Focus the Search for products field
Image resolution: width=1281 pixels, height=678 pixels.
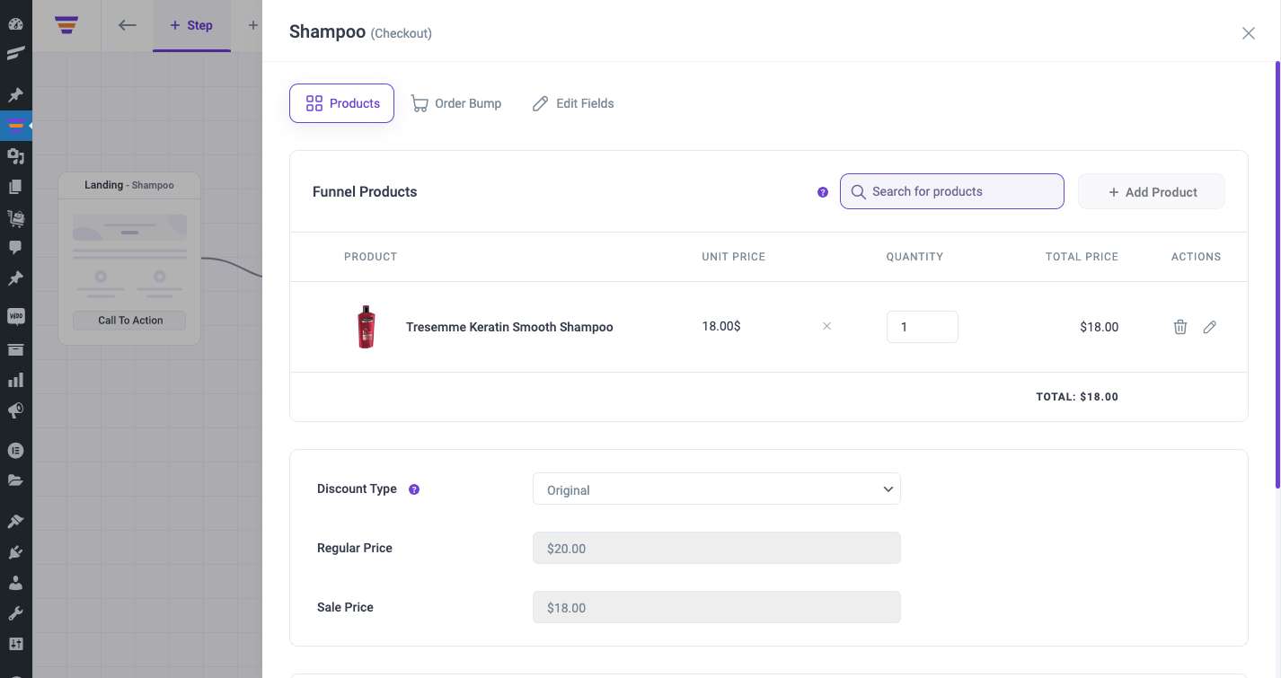[952, 191]
